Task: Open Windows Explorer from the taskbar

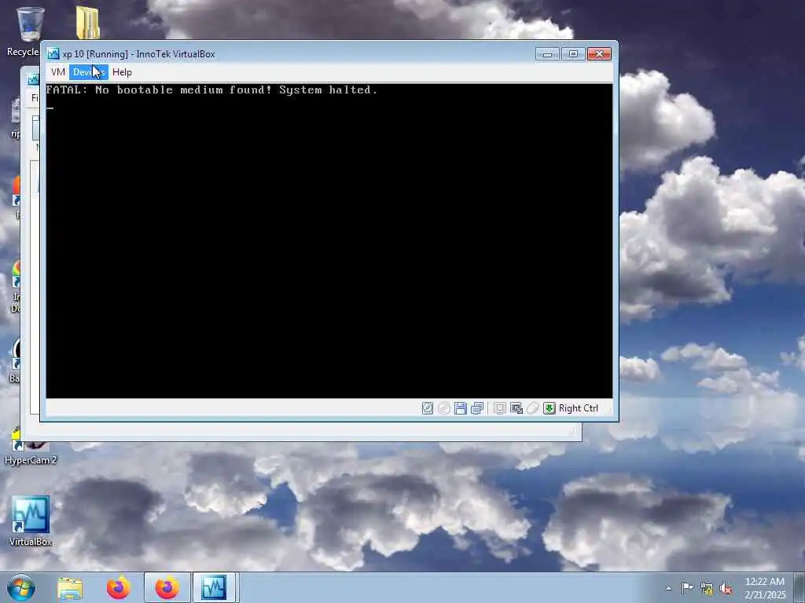Action: (x=70, y=588)
